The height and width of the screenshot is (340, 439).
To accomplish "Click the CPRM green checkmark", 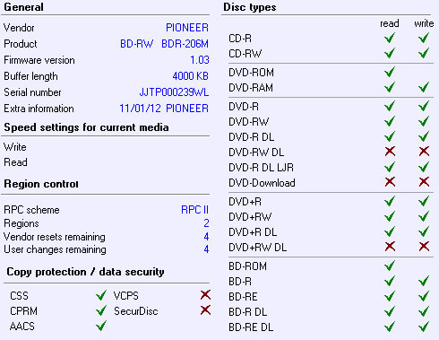I will click(x=101, y=310).
